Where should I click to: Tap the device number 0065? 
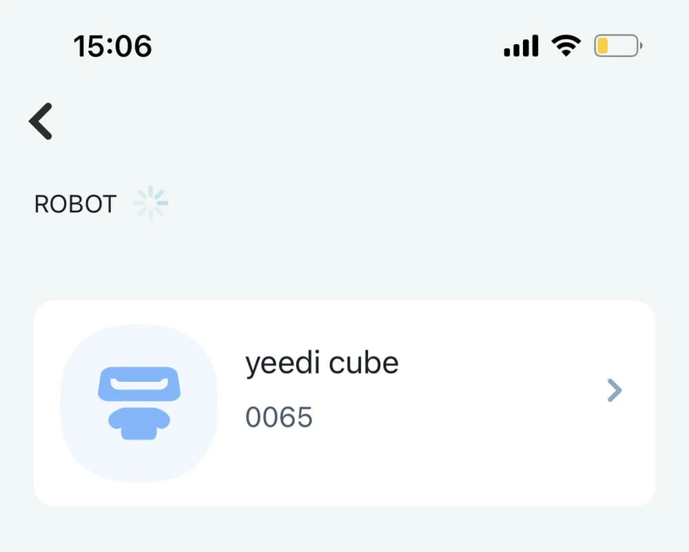(279, 417)
